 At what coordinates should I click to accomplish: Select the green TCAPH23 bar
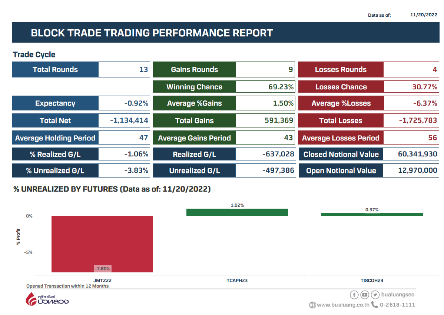pyautogui.click(x=237, y=212)
